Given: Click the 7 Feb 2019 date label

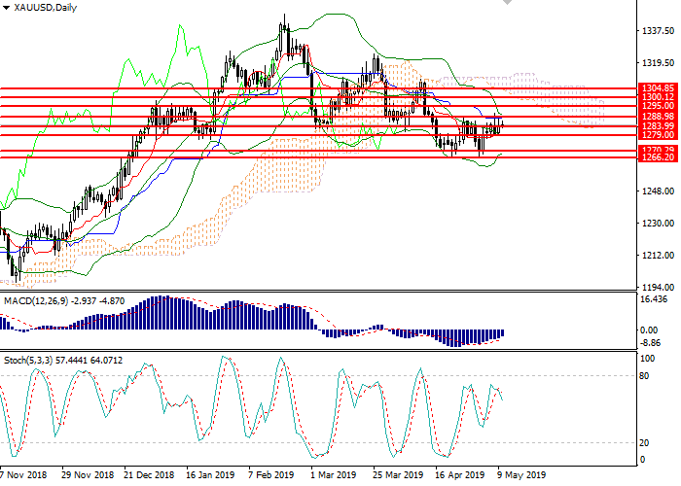Looking at the screenshot, I should [x=269, y=476].
